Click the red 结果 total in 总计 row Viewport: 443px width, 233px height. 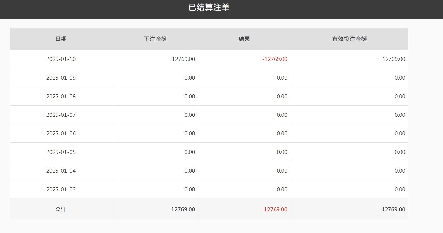point(275,209)
